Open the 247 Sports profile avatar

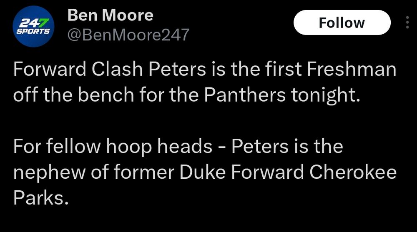point(33,26)
